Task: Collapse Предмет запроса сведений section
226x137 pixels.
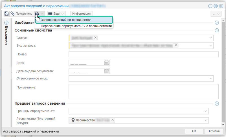Action: pyautogui.click(x=217, y=104)
